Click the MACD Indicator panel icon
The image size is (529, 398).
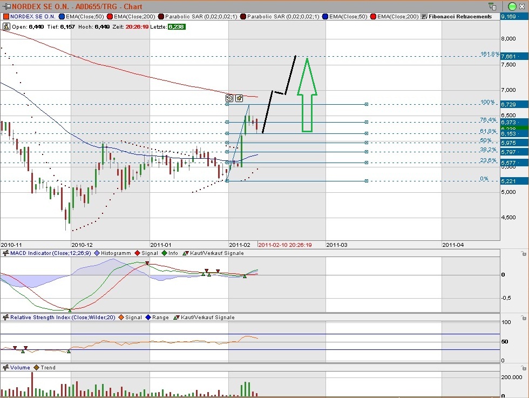5,253
